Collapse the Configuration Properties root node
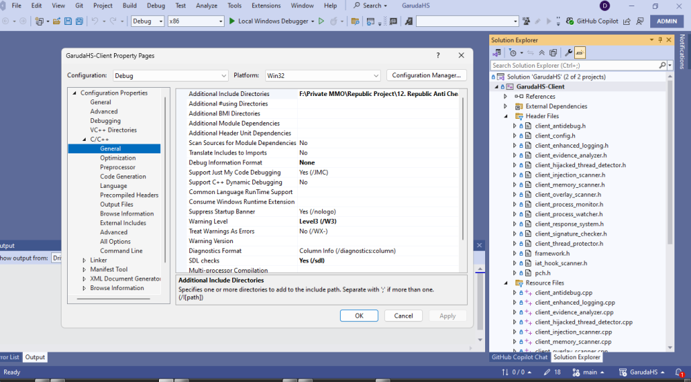691x382 pixels. pos(75,93)
